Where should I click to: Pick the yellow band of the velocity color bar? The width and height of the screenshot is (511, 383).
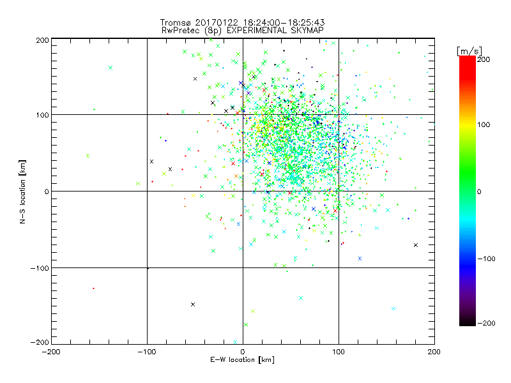tap(468, 124)
